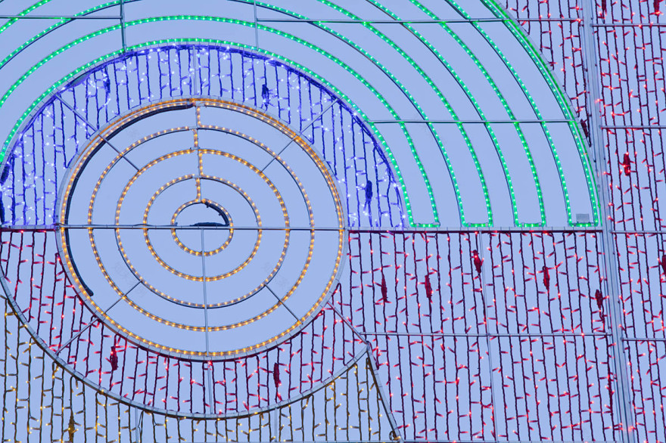Click the vertical orange light strip above center

[199, 151]
